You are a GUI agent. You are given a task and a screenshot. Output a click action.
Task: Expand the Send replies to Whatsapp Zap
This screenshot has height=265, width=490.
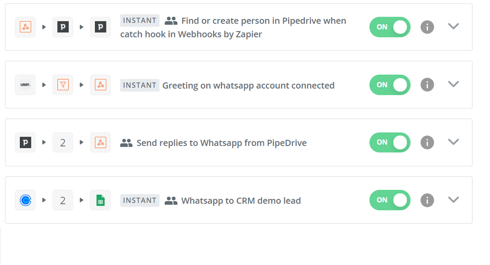453,141
